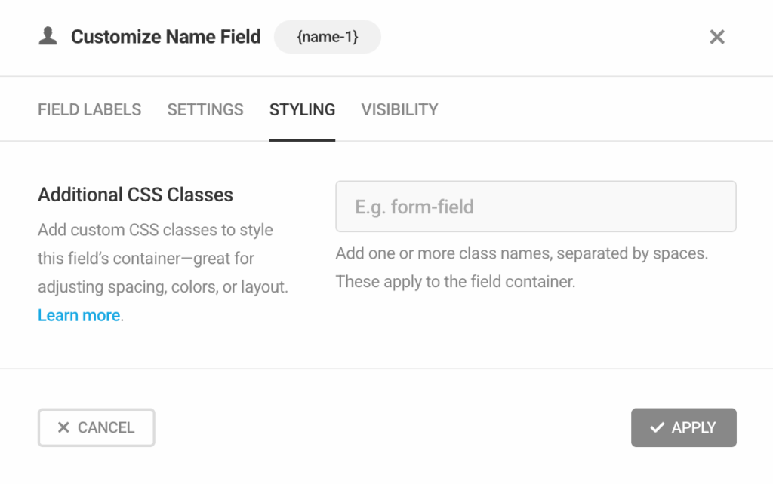Focus the field showing E.g. form-field placeholder
The image size is (773, 484).
(536, 207)
